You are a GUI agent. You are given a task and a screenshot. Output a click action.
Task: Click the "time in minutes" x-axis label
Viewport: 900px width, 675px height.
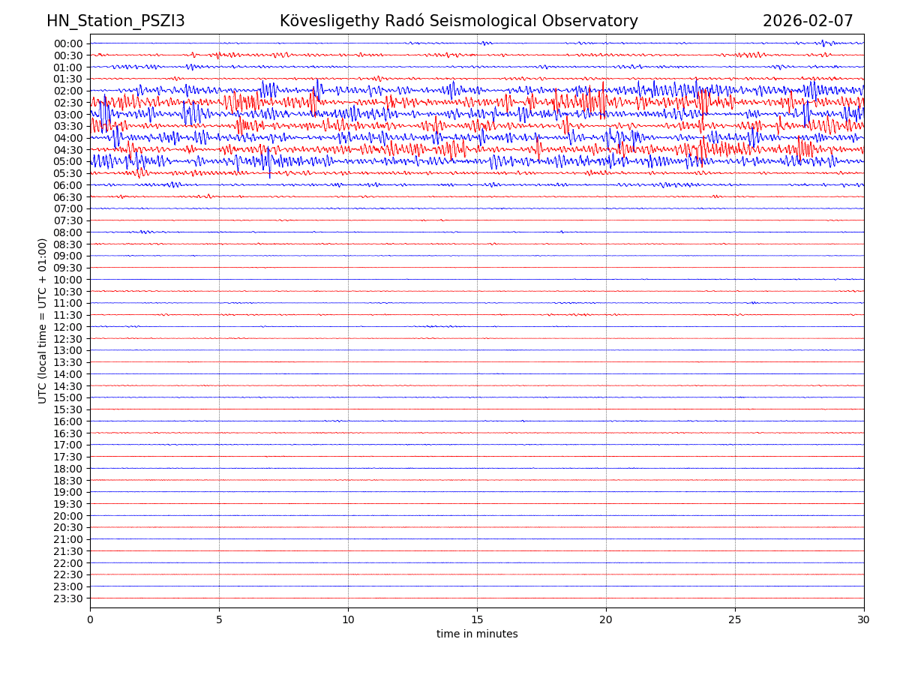477,634
